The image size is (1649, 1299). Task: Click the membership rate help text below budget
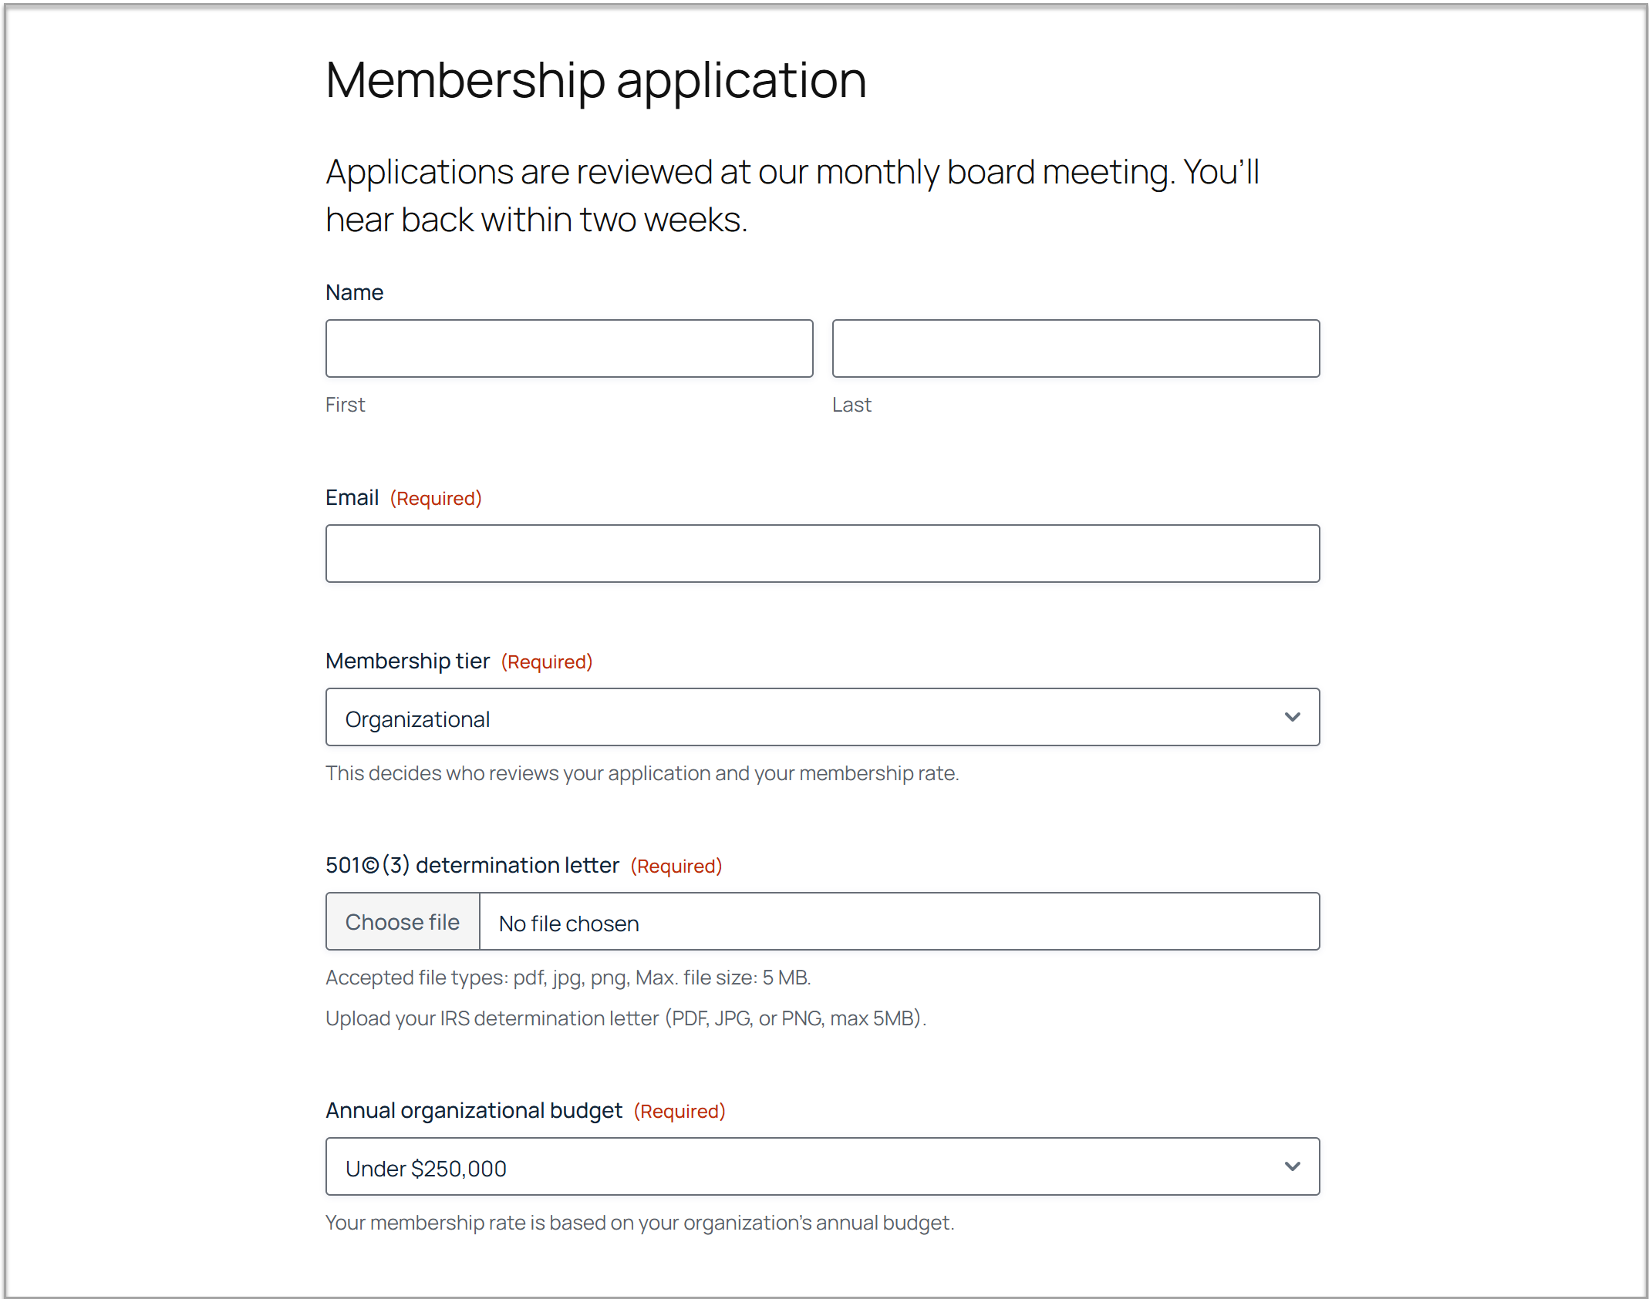640,1223
